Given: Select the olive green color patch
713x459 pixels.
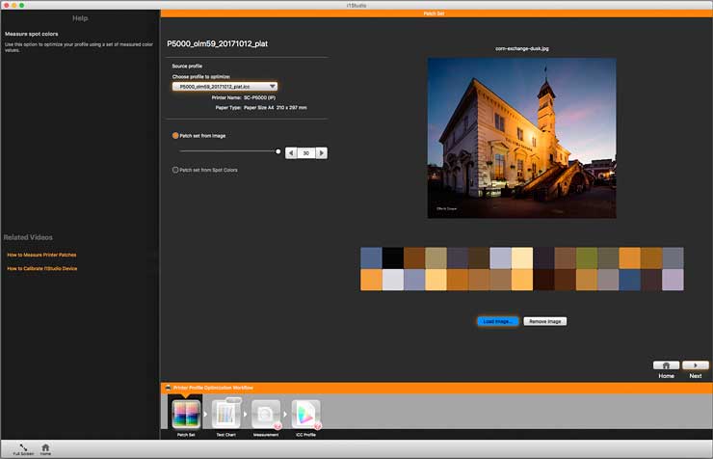Looking at the screenshot, I should 587,257.
